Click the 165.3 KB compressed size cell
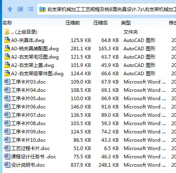The height and width of the screenshot is (173, 176). coord(108,49)
